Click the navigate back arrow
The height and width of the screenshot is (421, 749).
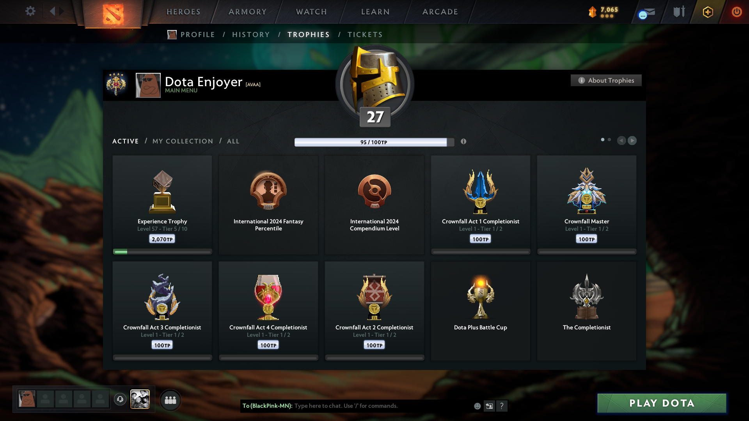[53, 11]
